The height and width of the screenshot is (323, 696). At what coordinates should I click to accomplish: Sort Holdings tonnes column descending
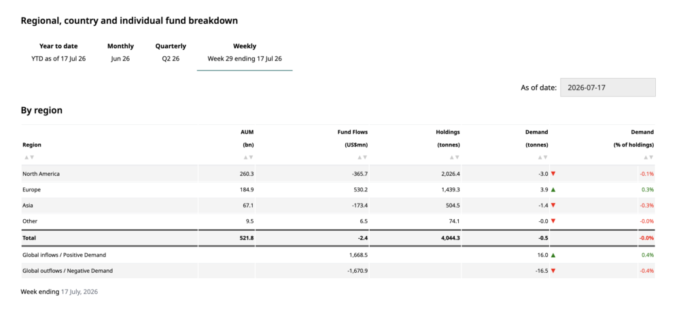[x=457, y=157]
